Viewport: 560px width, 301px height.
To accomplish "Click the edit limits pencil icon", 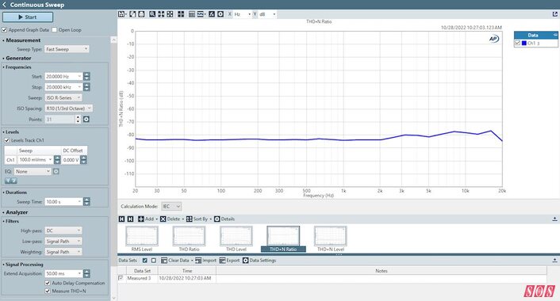I will pos(212,14).
